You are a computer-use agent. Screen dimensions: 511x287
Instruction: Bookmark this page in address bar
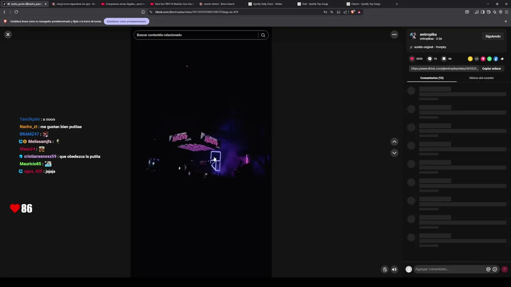143,12
